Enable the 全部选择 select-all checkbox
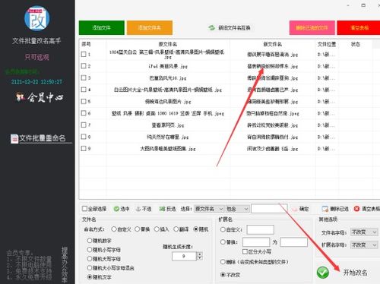This screenshot has height=284, width=380. pos(84,209)
